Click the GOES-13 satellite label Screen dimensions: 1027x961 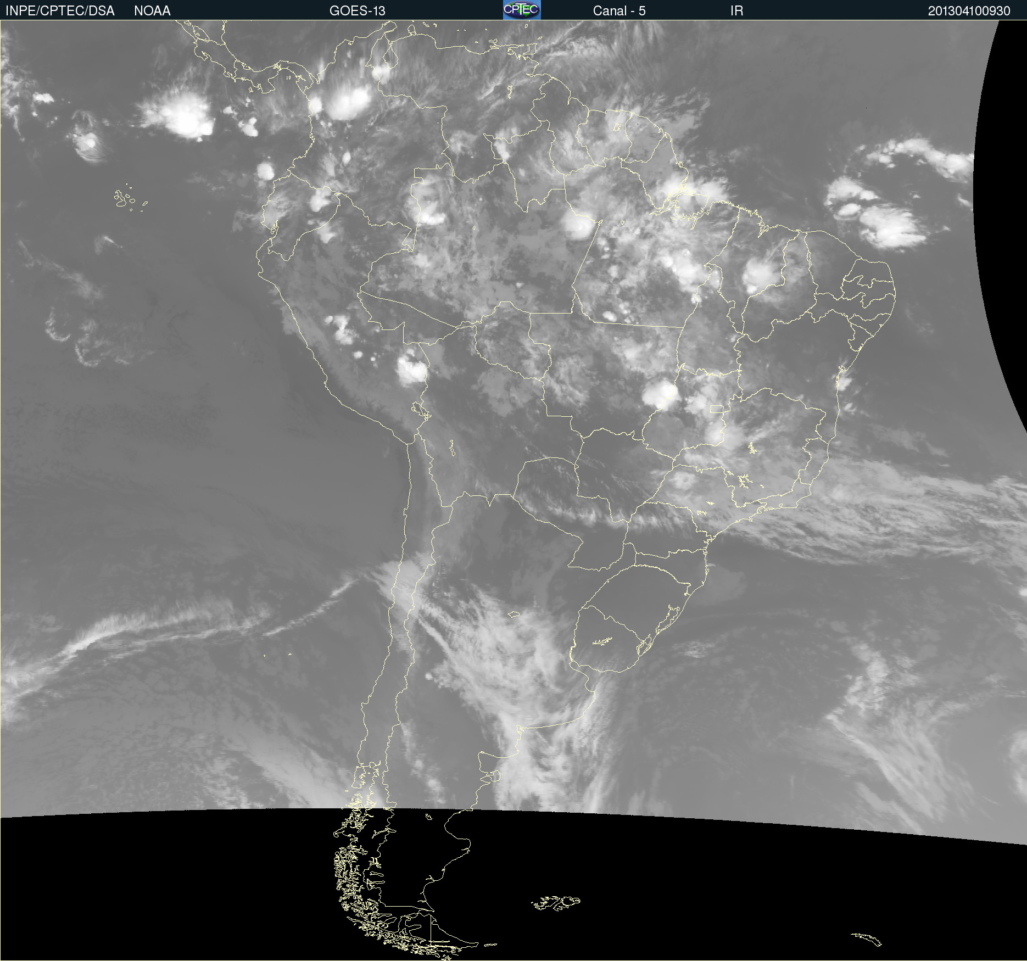click(x=357, y=11)
